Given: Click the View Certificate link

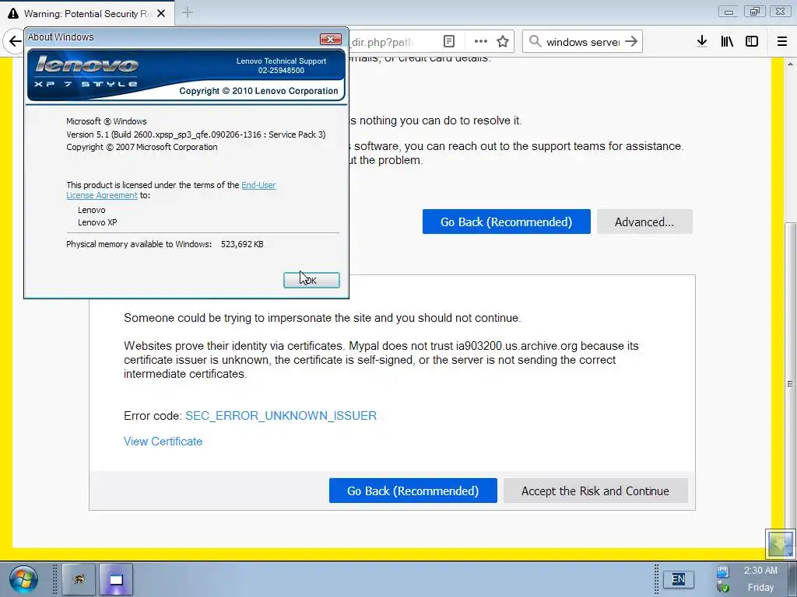Looking at the screenshot, I should pos(163,442).
